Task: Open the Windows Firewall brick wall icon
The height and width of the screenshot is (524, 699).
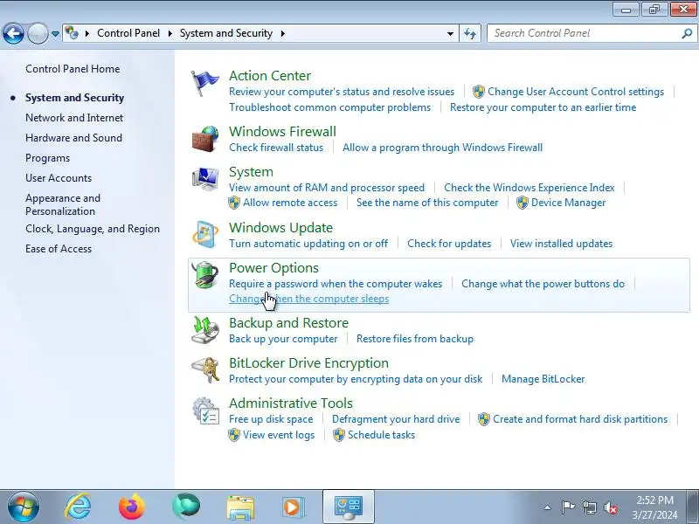Action: coord(205,139)
